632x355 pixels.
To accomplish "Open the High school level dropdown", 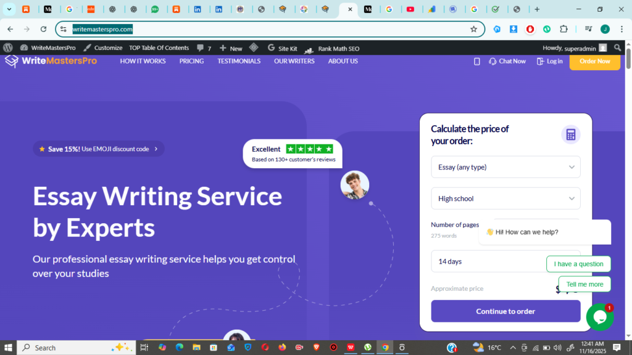I will coord(505,198).
